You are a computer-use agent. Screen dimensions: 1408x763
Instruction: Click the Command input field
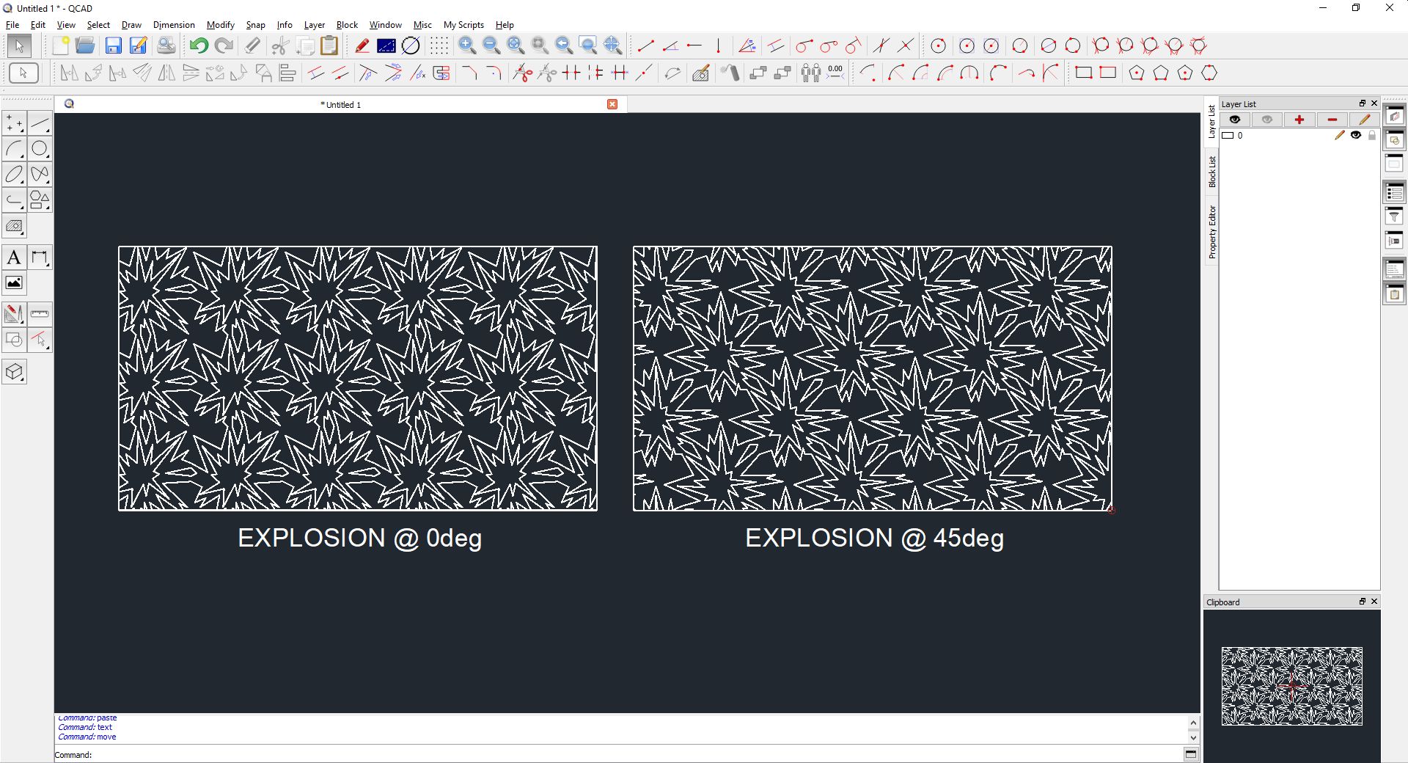click(631, 754)
